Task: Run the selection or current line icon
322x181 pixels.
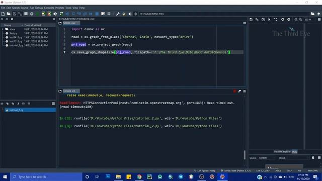Action: point(55,14)
